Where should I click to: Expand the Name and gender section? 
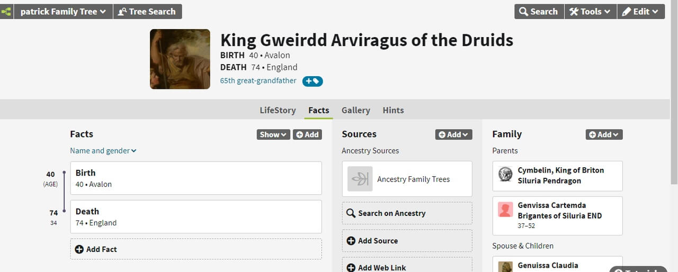click(x=103, y=151)
